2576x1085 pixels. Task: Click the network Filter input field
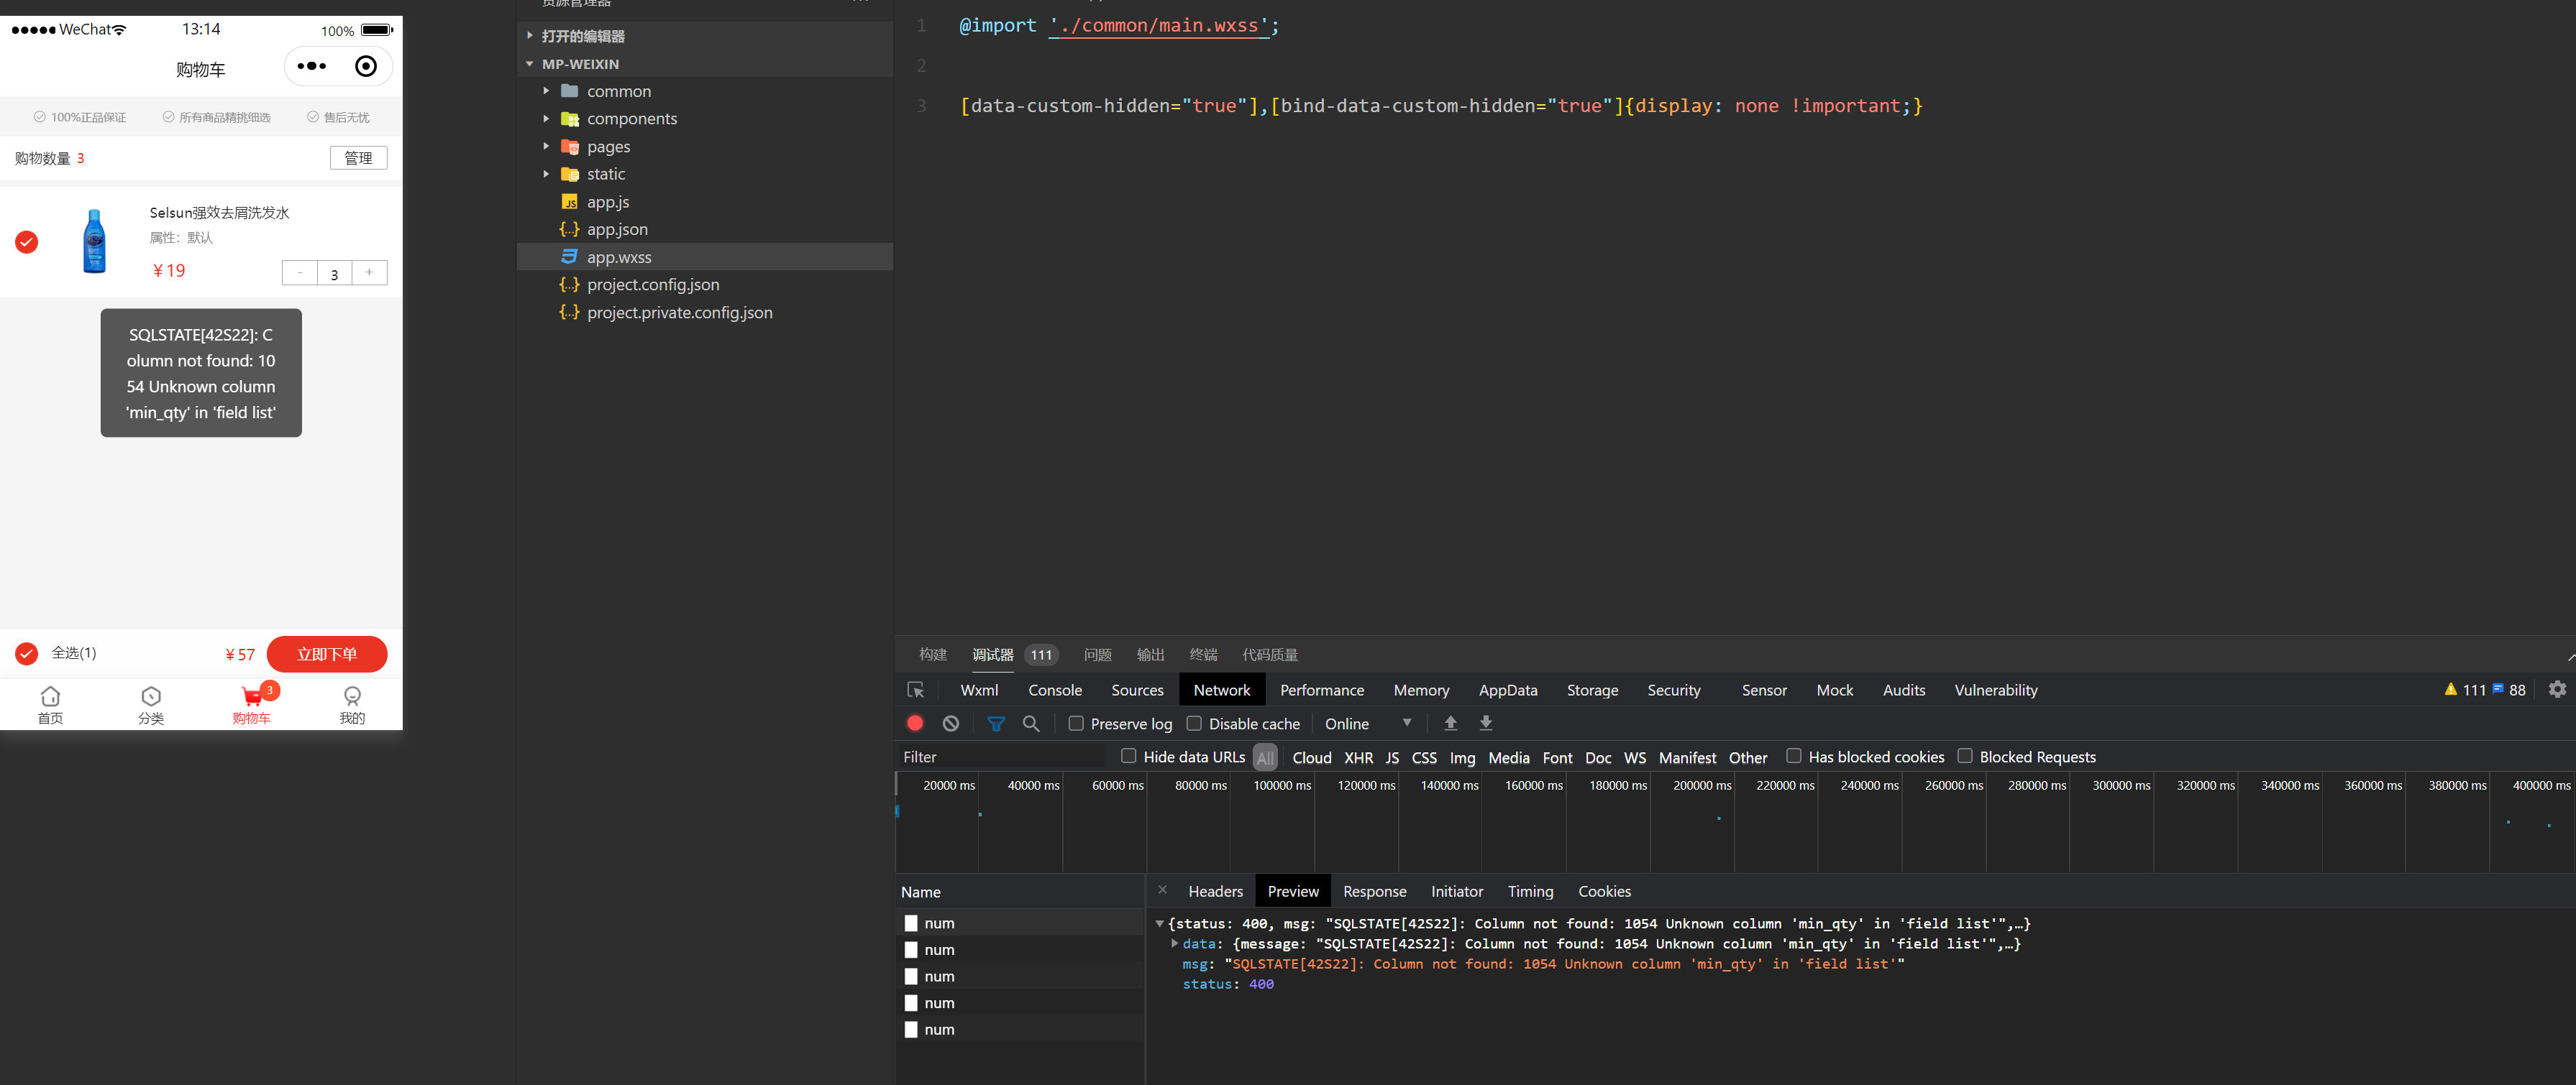(x=1003, y=757)
